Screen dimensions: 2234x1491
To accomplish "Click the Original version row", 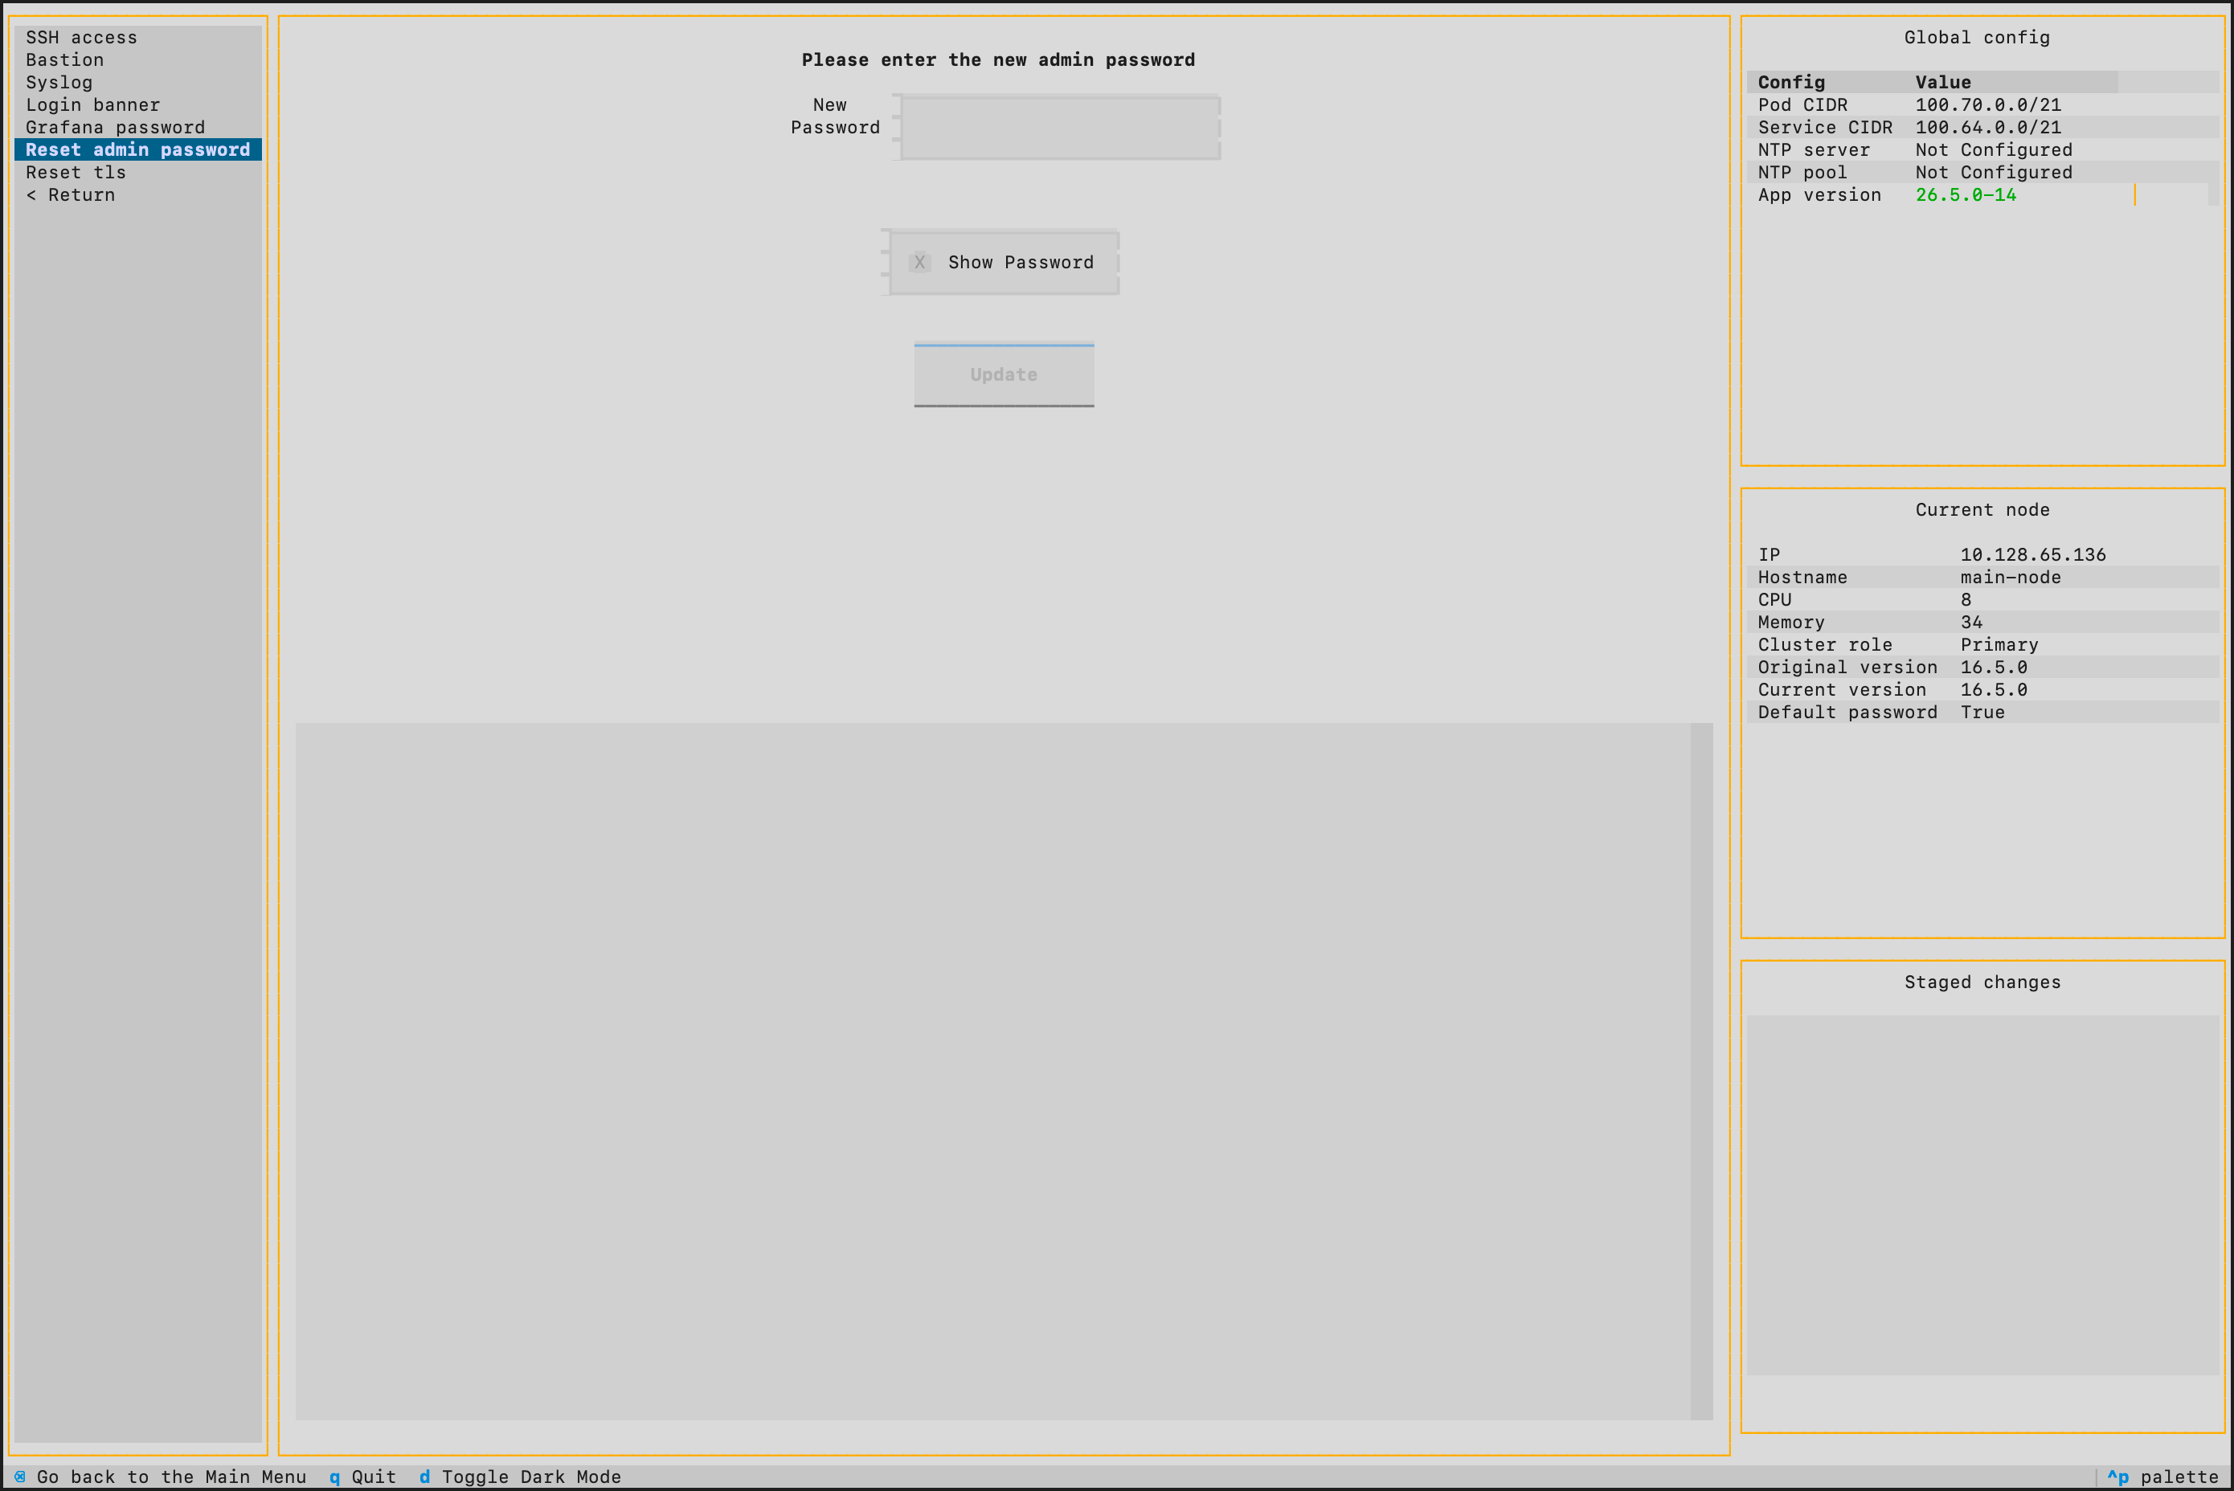I will point(1983,667).
